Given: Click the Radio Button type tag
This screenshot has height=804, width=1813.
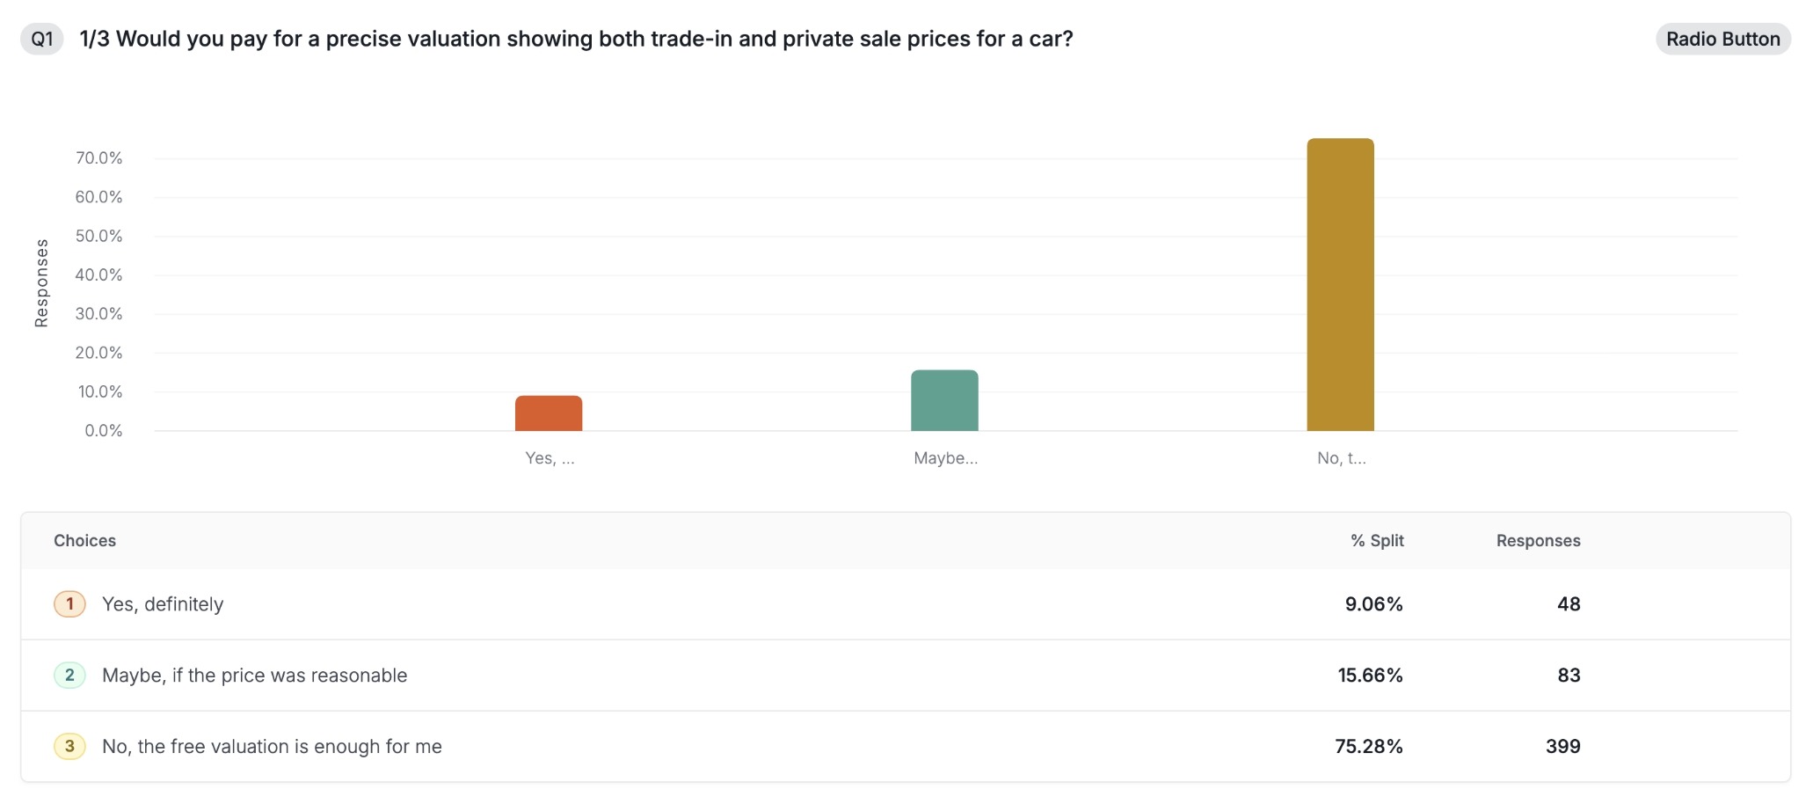Looking at the screenshot, I should pos(1722,40).
